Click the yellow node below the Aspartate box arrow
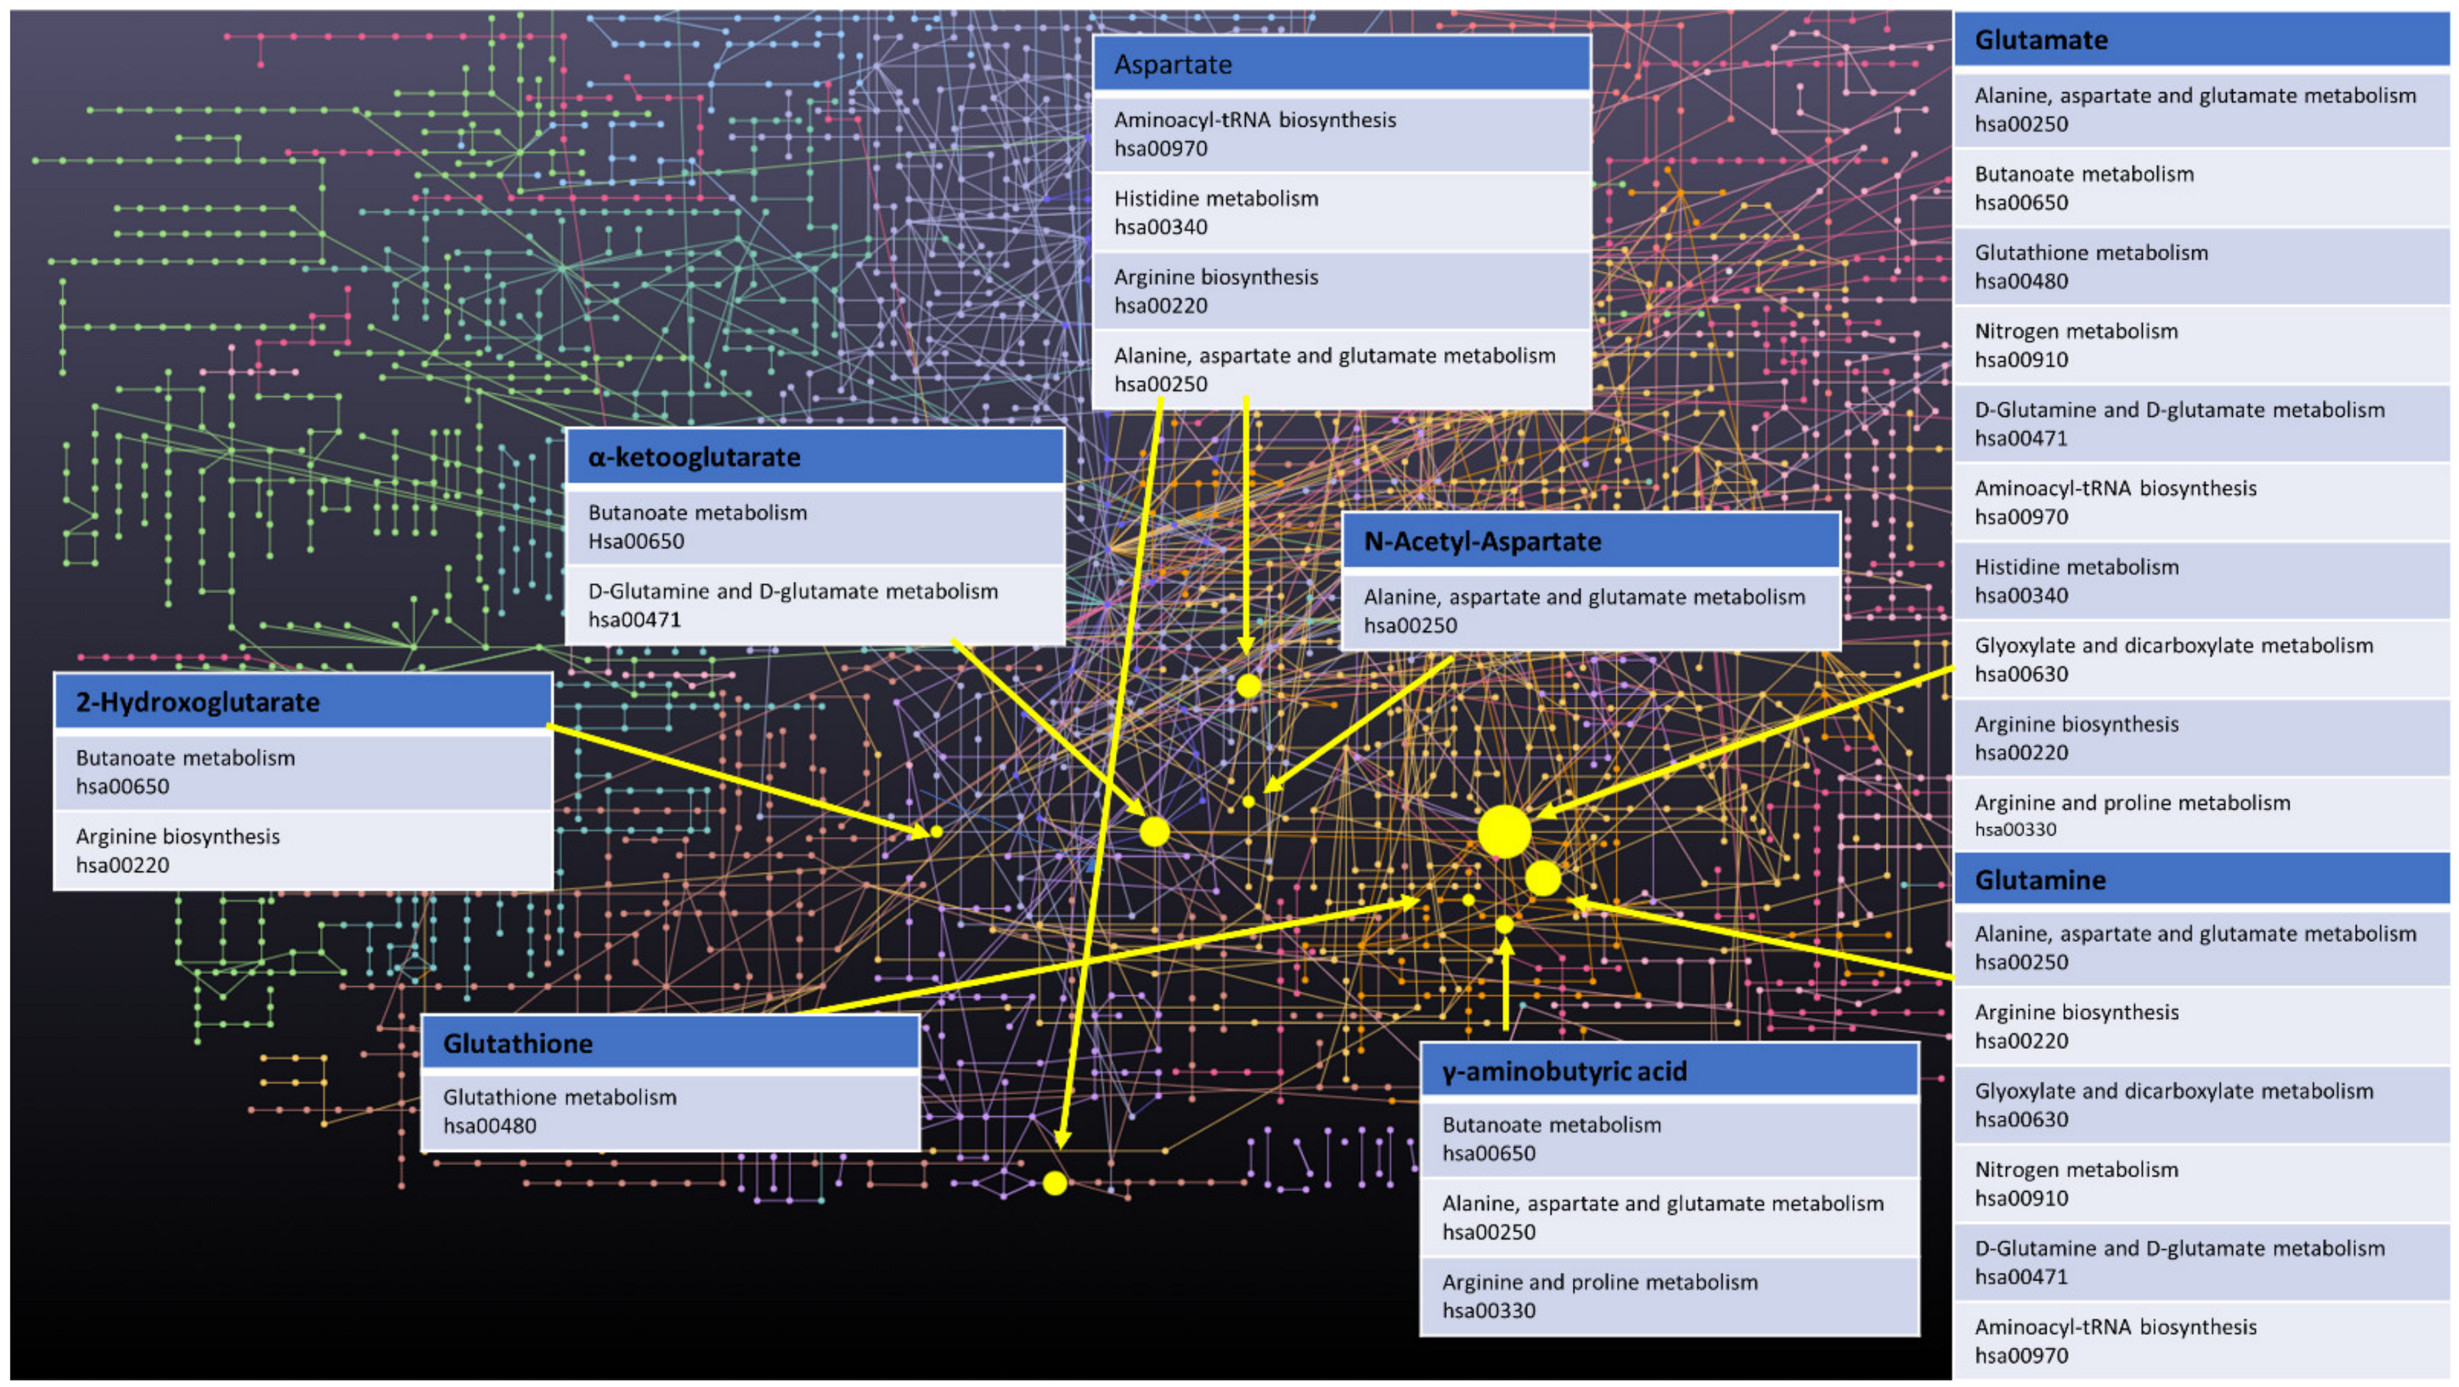 [1248, 685]
